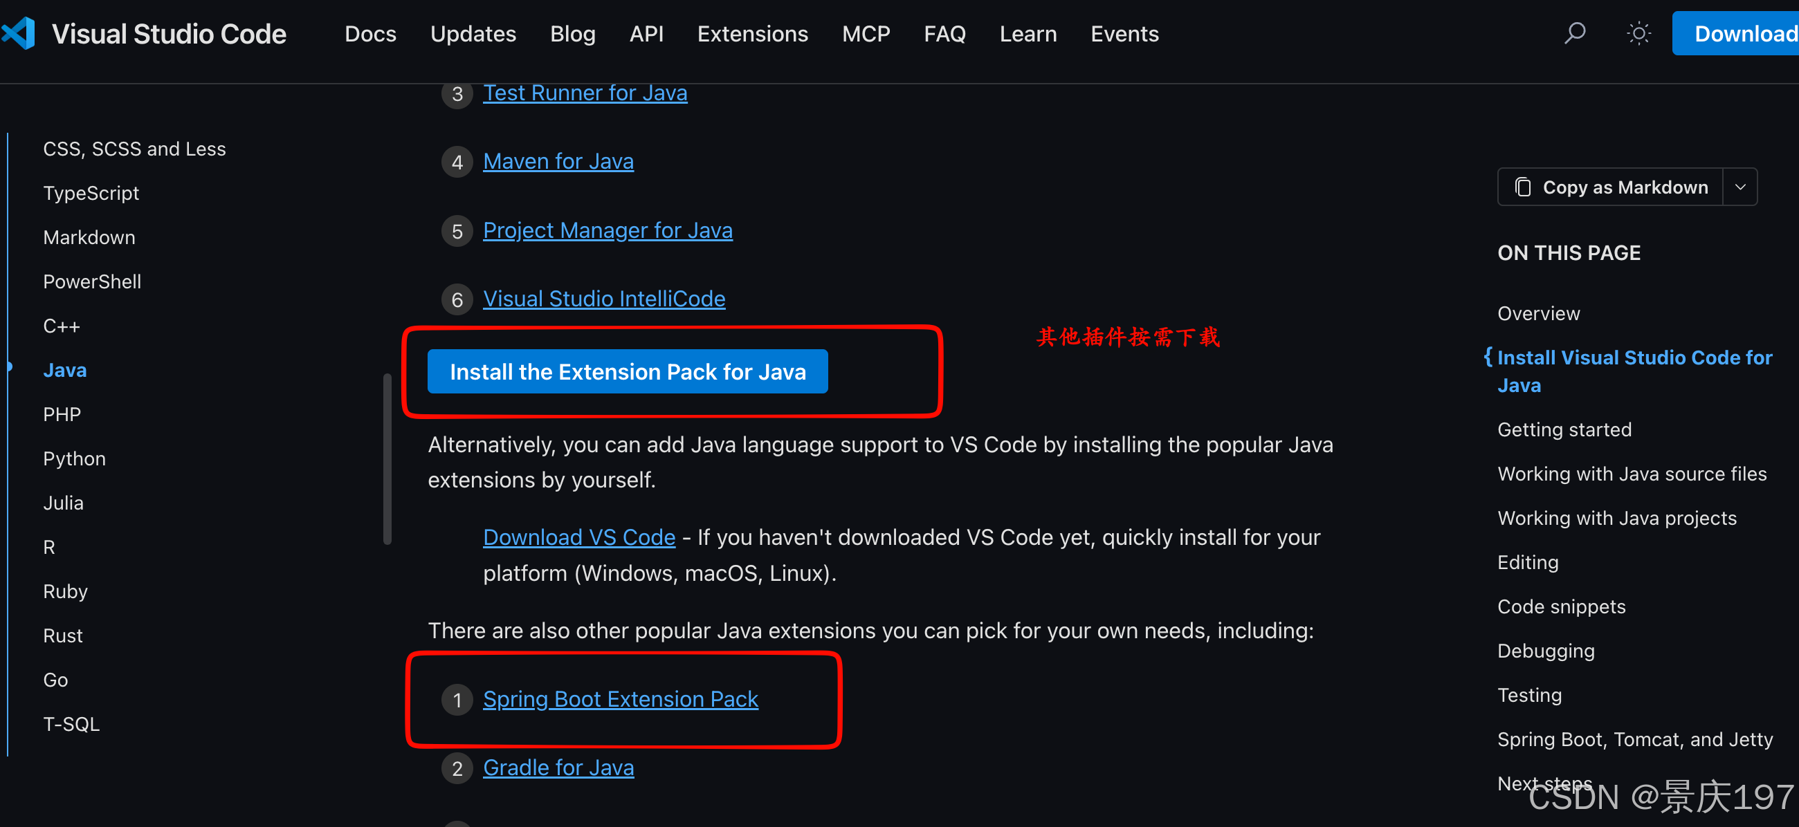Screen dimensions: 1799x827
Task: Click the Download VS Code link
Action: click(x=579, y=537)
